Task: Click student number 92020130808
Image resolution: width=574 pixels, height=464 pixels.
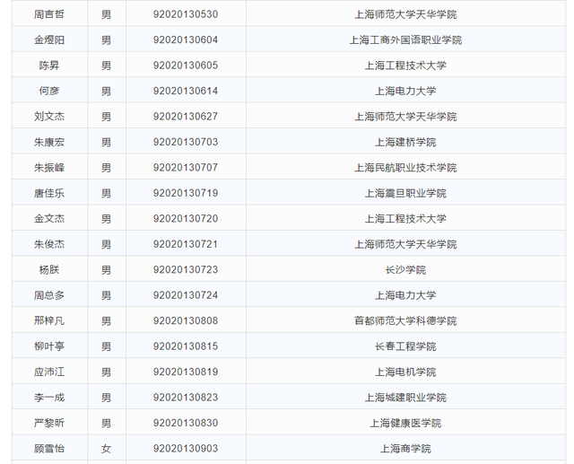Action: (186, 320)
